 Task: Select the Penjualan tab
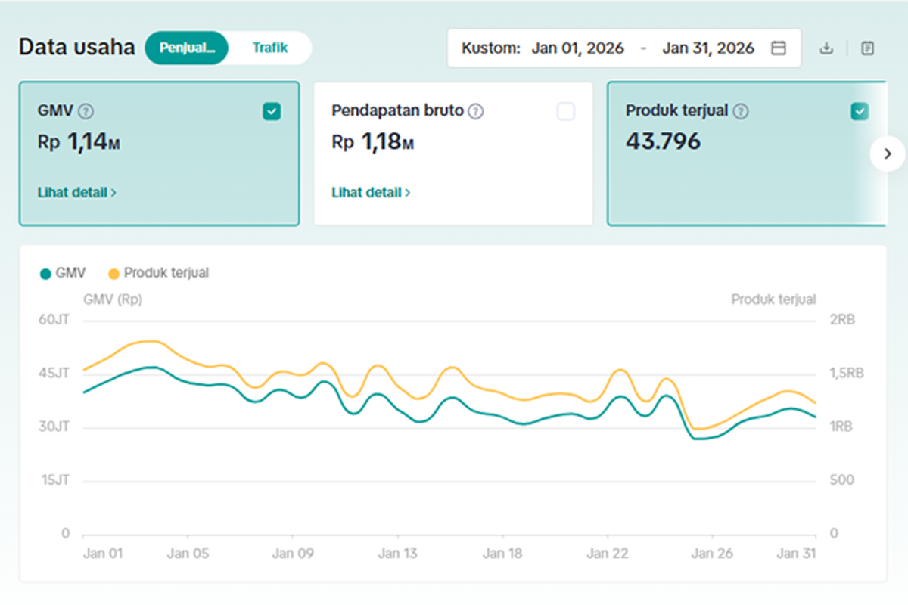(x=187, y=48)
